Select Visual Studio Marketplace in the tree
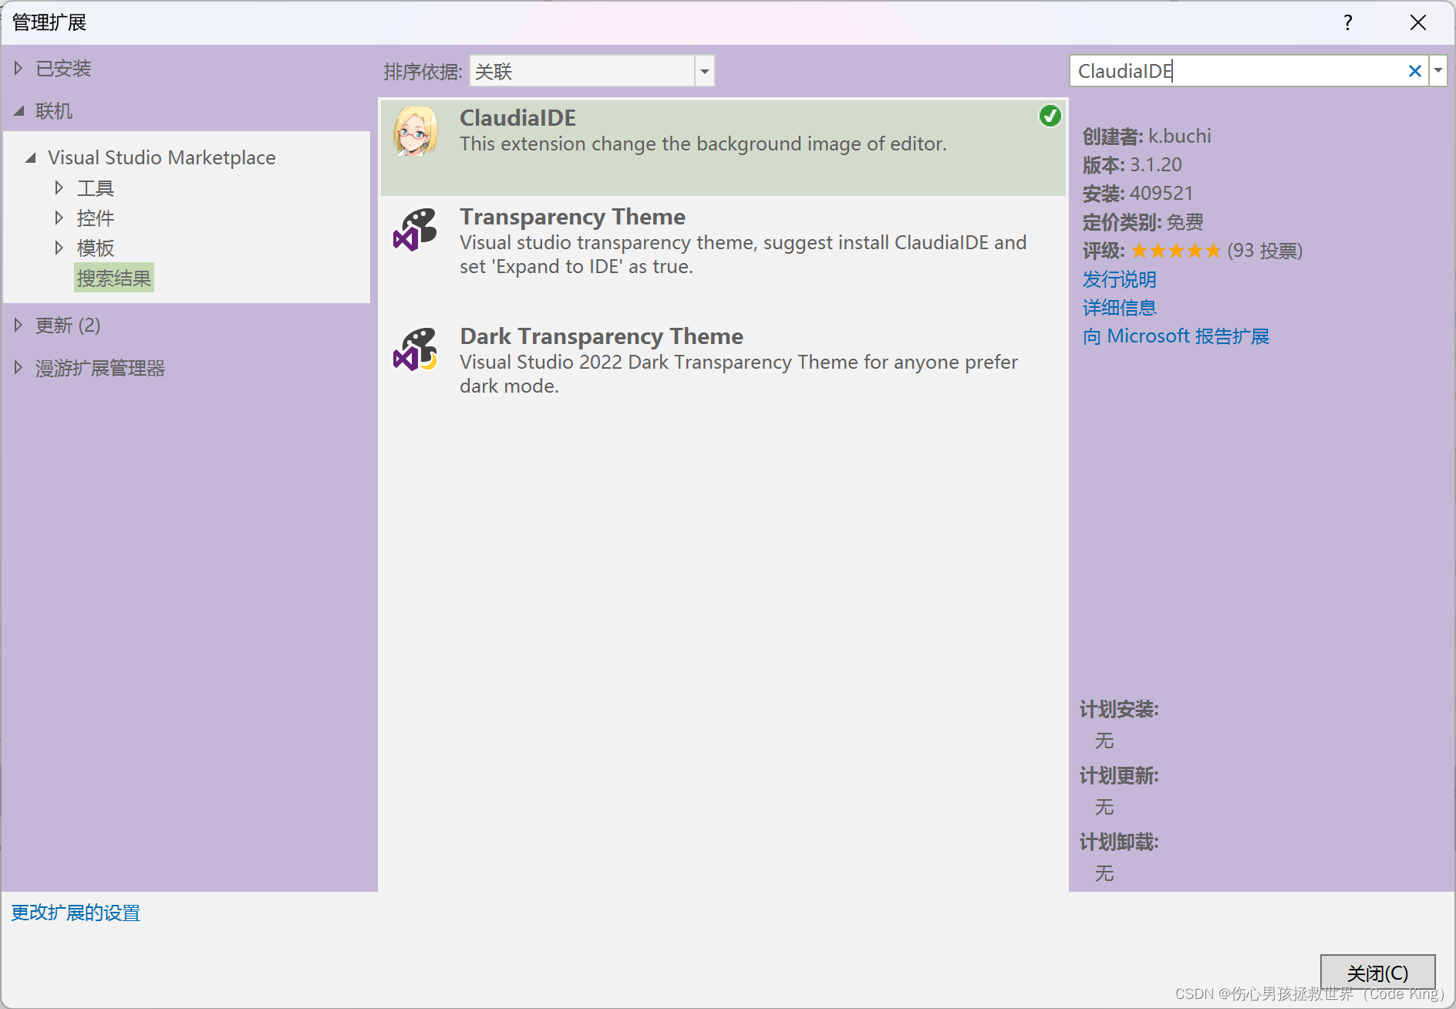Screen dimensions: 1456x1009 162,157
